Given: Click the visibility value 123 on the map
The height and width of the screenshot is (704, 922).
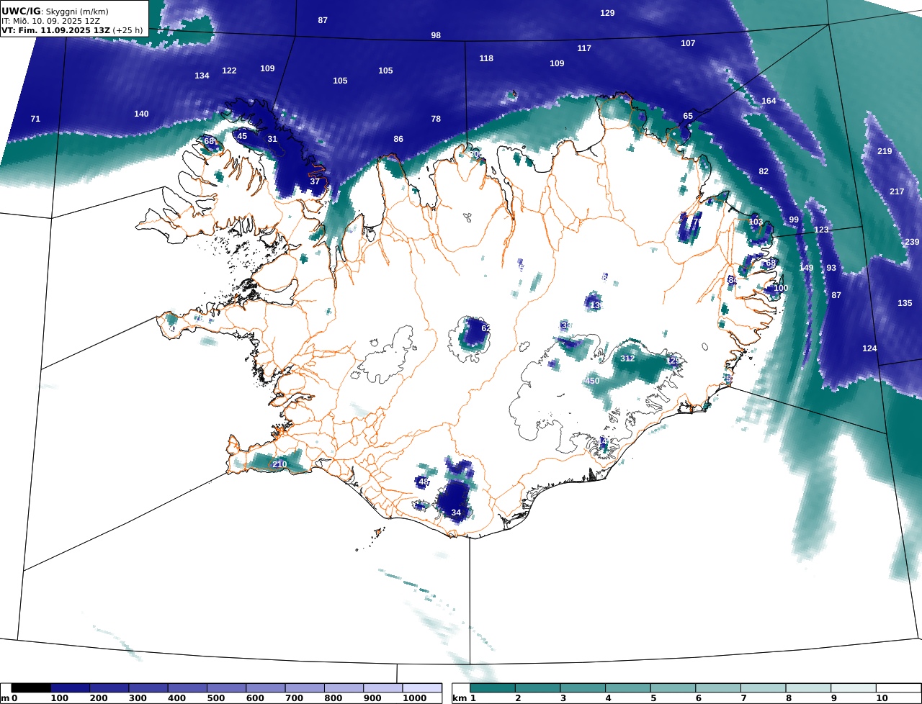Looking at the screenshot, I should click(x=821, y=230).
